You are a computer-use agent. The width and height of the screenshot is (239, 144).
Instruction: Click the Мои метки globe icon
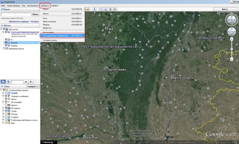click(7, 29)
